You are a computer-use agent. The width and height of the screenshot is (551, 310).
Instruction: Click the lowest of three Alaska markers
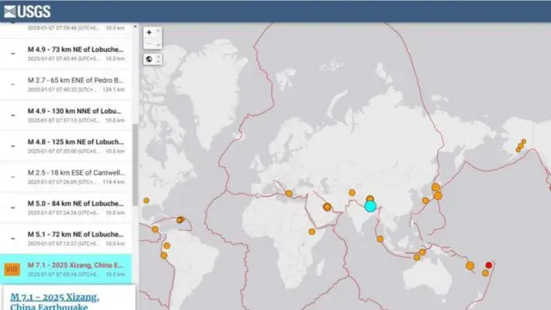[517, 150]
